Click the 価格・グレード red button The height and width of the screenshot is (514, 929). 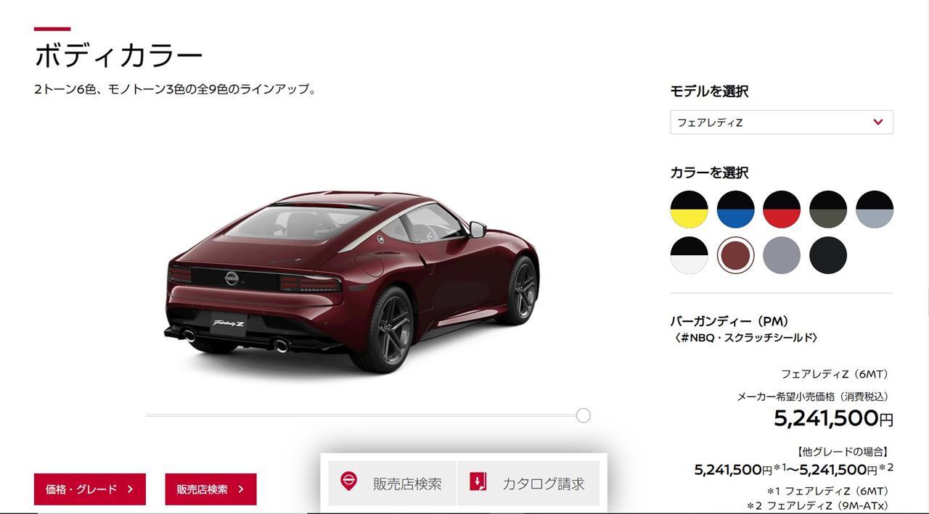point(90,489)
